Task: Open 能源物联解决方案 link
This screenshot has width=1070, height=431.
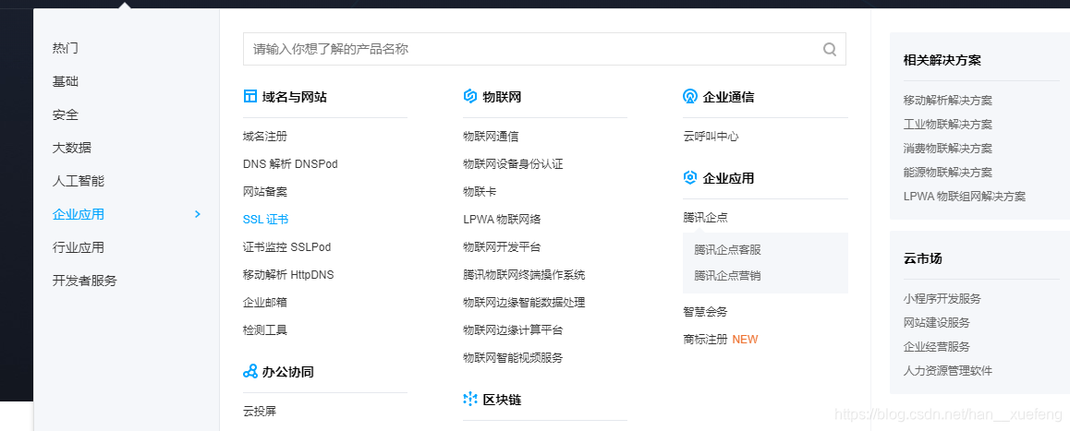Action: coord(948,173)
